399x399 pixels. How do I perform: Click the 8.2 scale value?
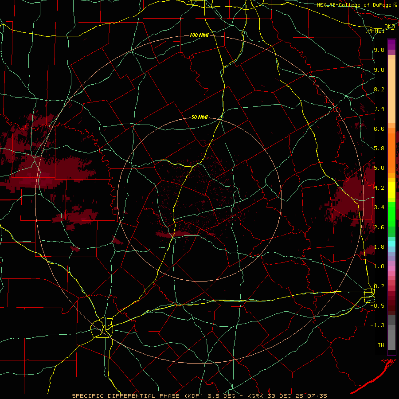click(379, 89)
